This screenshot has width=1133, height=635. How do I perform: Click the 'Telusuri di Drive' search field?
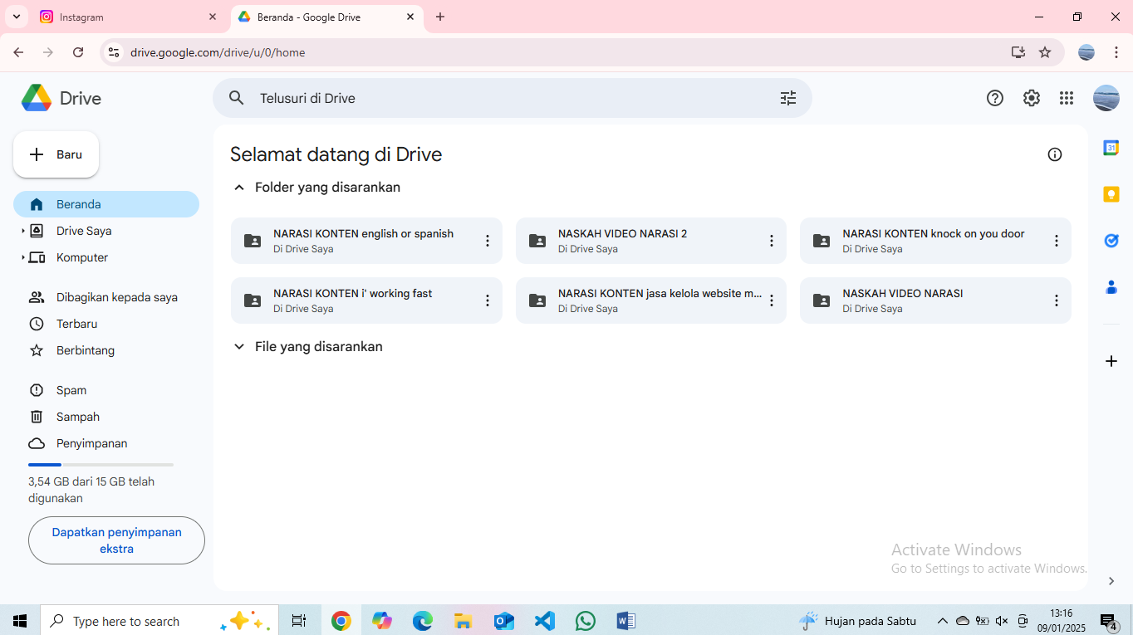point(498,98)
